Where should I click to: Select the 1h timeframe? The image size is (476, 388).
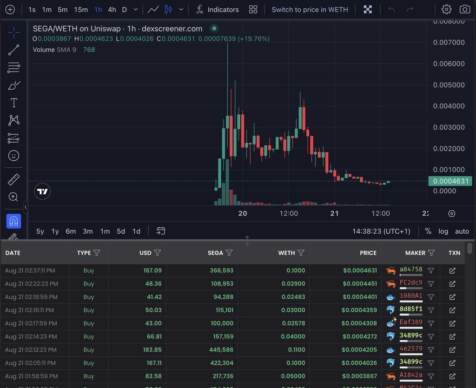pos(98,10)
